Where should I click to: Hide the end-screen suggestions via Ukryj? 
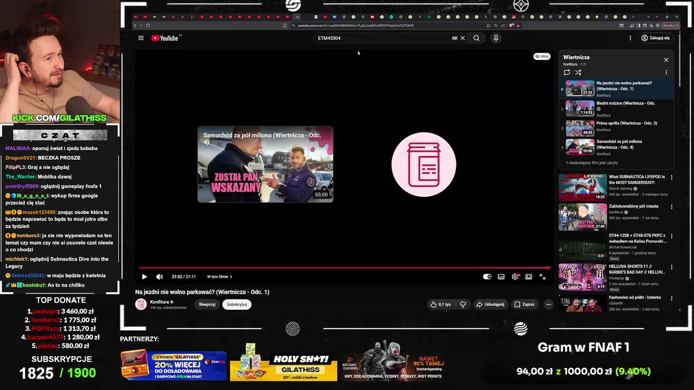click(542, 56)
